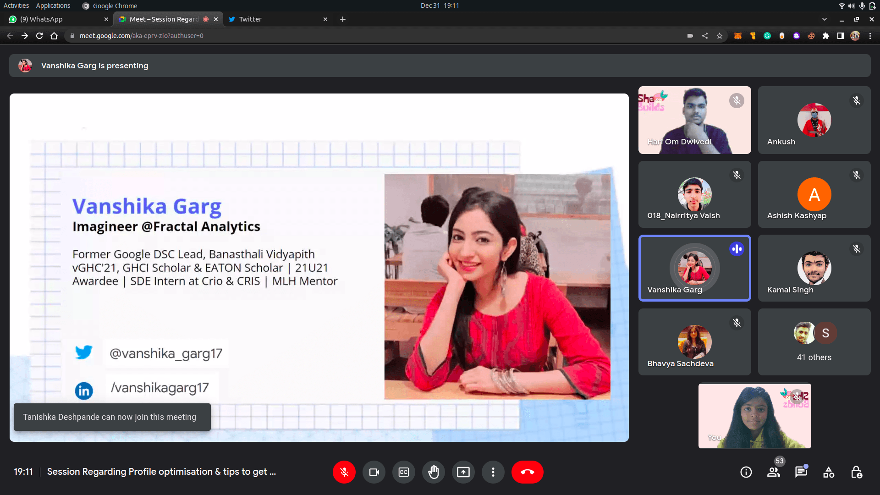View site information lock icon

72,36
